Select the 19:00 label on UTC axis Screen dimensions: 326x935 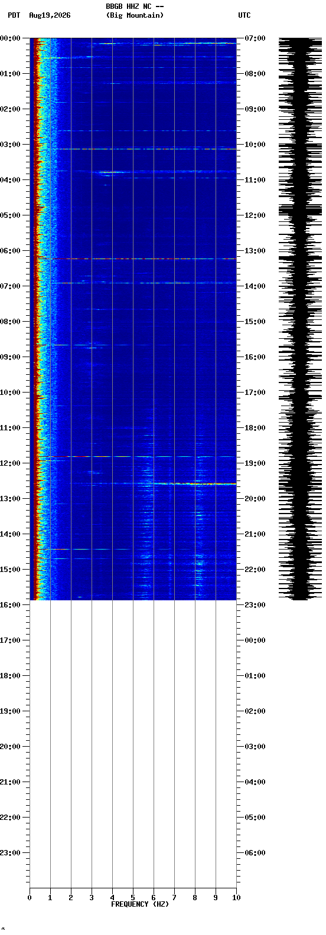pyautogui.click(x=255, y=463)
